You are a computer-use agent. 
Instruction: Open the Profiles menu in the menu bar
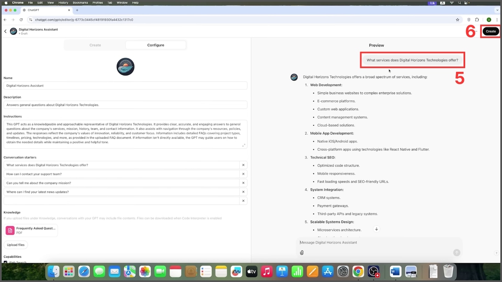97,3
